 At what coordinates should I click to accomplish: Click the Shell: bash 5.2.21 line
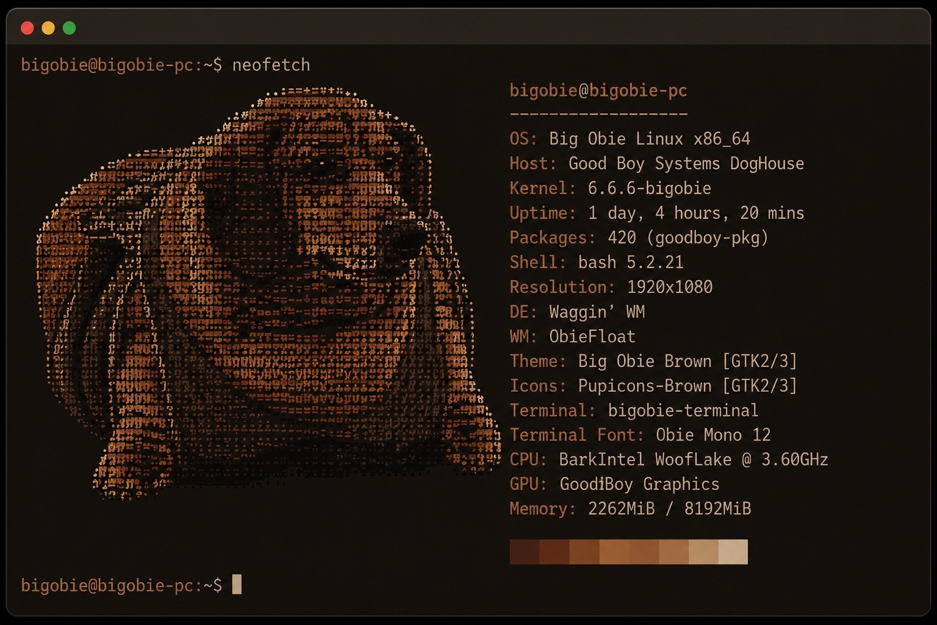(597, 262)
